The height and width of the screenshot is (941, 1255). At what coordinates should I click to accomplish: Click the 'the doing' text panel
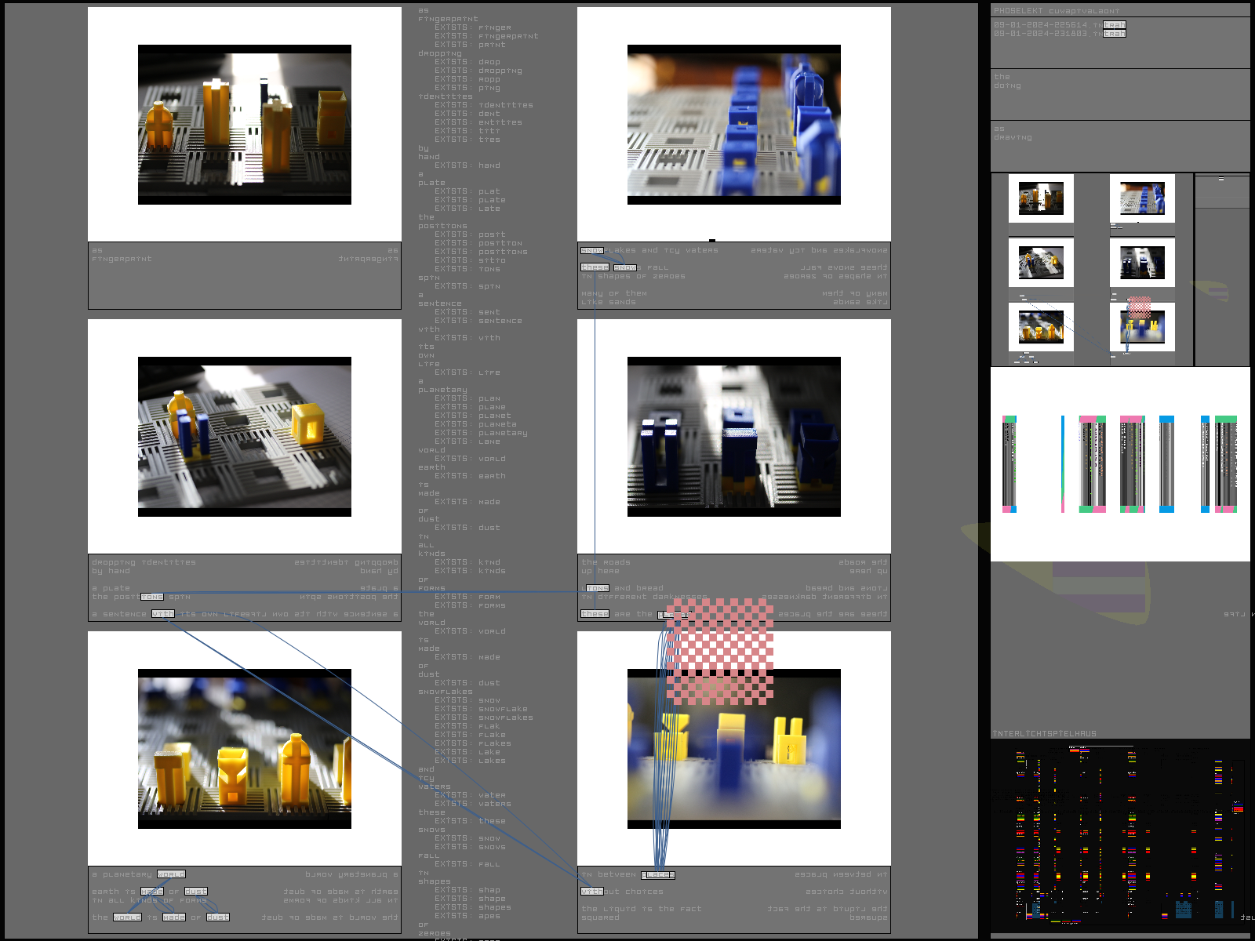(x=1119, y=94)
